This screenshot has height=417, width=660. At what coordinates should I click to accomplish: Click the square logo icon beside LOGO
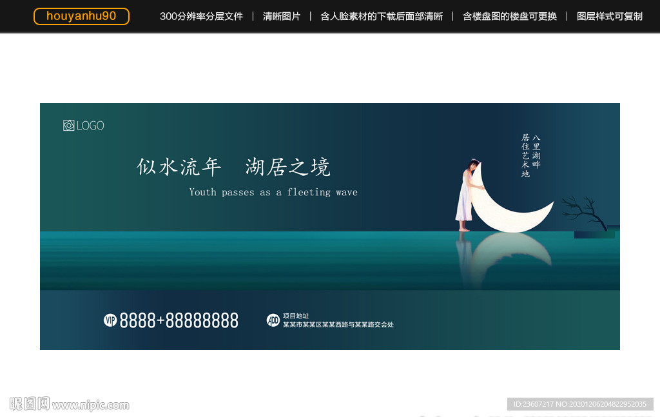click(69, 126)
